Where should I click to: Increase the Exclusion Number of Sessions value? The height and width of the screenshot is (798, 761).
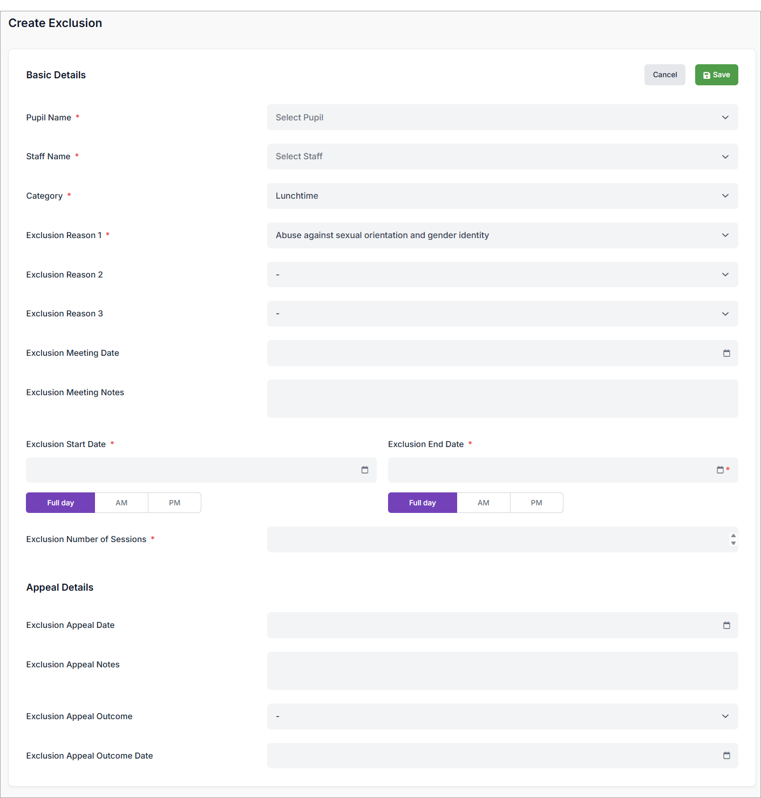[733, 536]
